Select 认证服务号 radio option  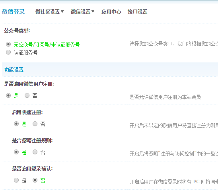pyautogui.click(x=8, y=52)
